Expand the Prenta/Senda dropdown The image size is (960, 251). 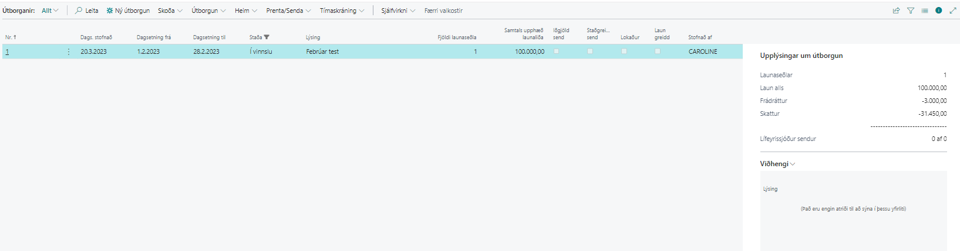pyautogui.click(x=288, y=11)
